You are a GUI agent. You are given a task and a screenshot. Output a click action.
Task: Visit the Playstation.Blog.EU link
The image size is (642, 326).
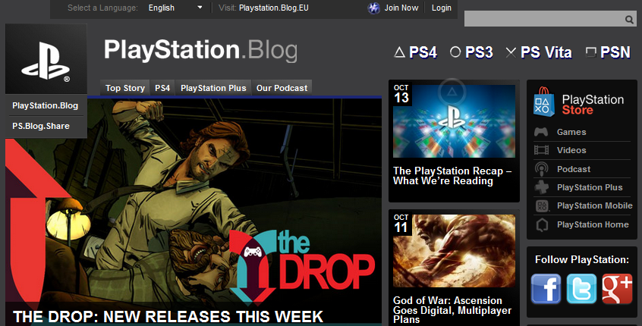point(274,8)
